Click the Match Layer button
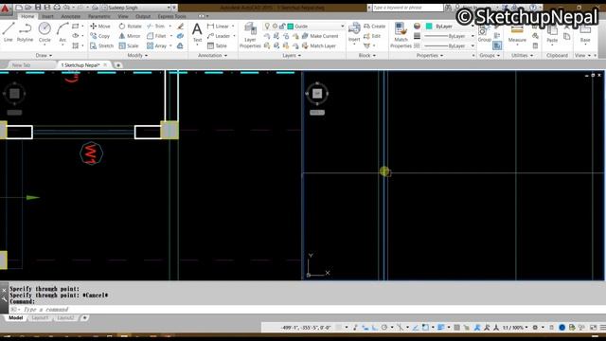 (x=318, y=45)
